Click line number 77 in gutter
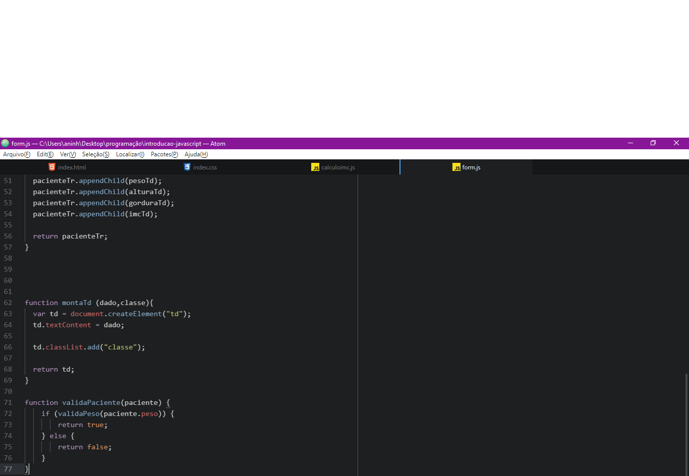Viewport: 689px width, 476px height. [x=8, y=469]
